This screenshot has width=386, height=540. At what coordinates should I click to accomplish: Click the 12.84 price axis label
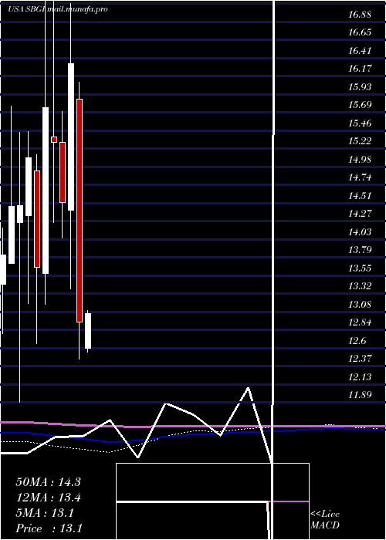click(360, 322)
